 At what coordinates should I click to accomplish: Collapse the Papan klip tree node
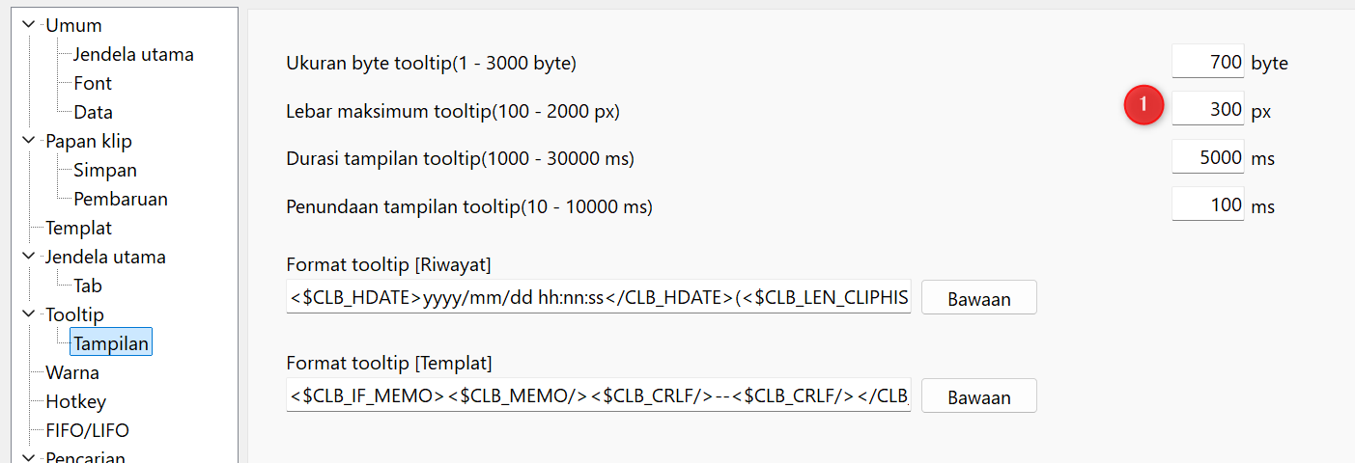point(27,141)
